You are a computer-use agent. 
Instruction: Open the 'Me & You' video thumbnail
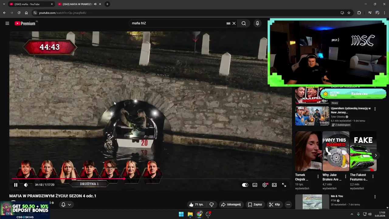point(312,202)
